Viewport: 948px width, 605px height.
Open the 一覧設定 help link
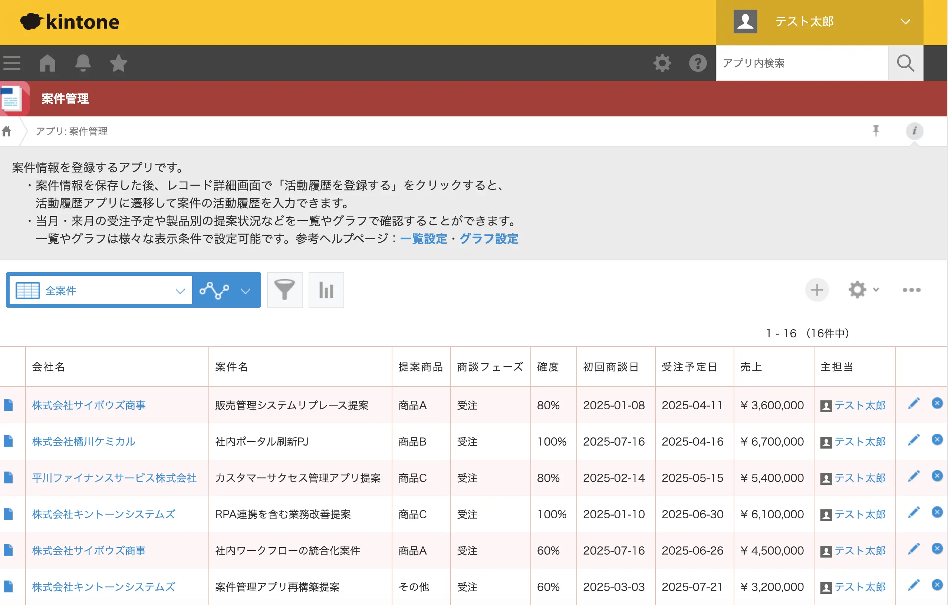point(423,239)
